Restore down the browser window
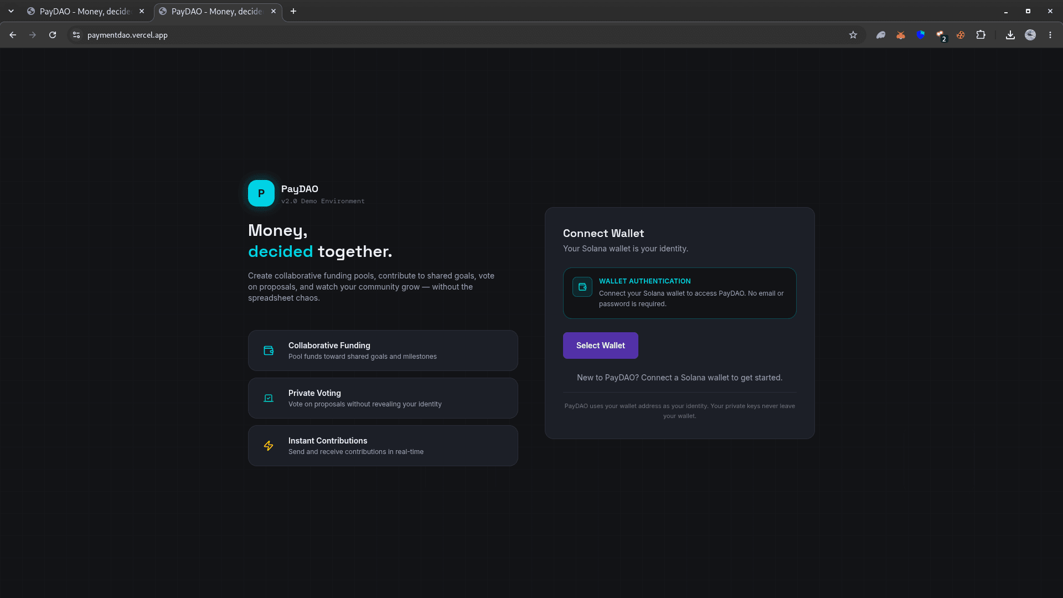 pos(1028,11)
